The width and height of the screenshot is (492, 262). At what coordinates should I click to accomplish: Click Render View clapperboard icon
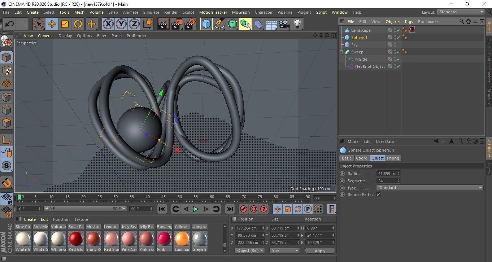[x=164, y=24]
